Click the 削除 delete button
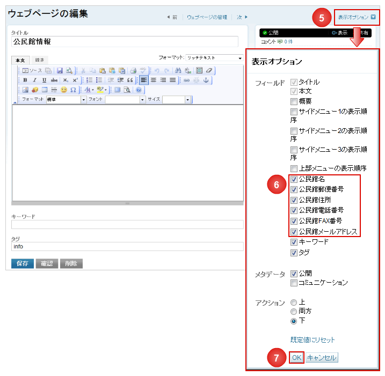 pyautogui.click(x=71, y=264)
